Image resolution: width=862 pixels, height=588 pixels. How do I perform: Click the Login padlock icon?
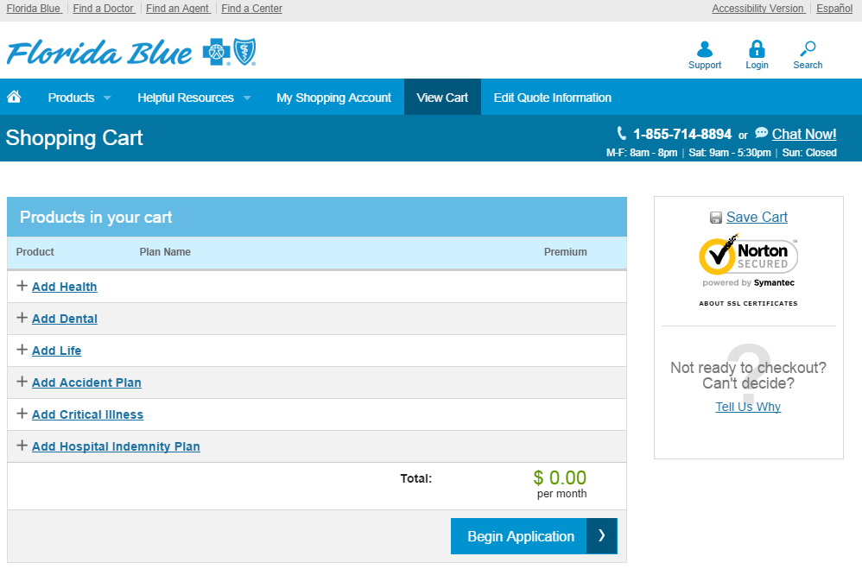coord(757,49)
